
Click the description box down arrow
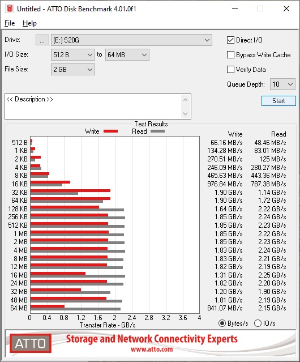point(185,113)
